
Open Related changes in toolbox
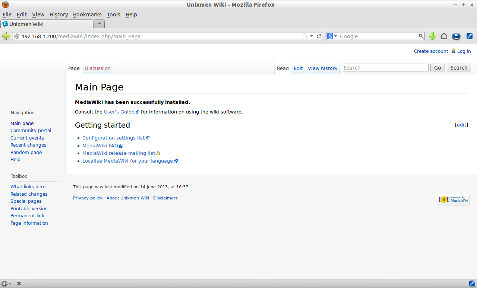pos(29,194)
